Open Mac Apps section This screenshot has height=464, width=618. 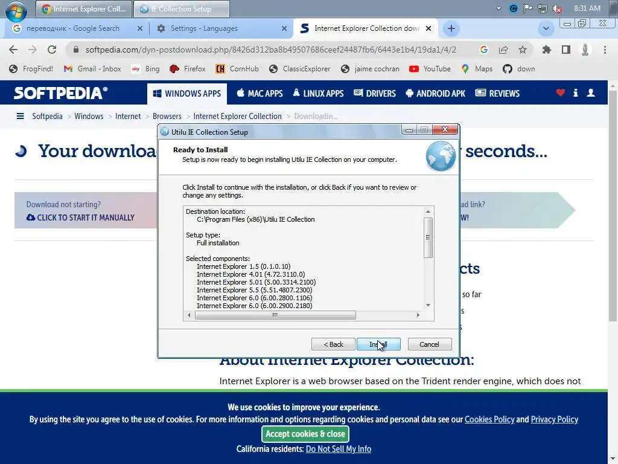click(x=260, y=94)
